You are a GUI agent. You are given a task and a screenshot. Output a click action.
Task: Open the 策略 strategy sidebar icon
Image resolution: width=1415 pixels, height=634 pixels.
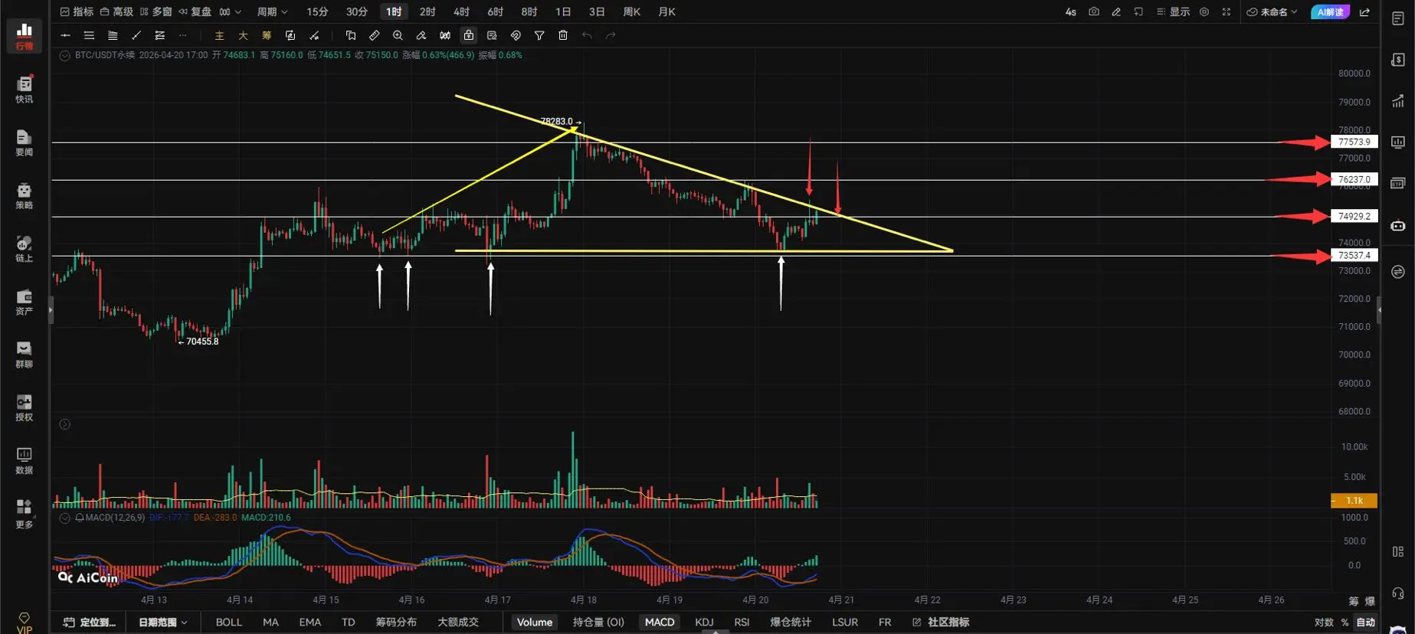(25, 196)
